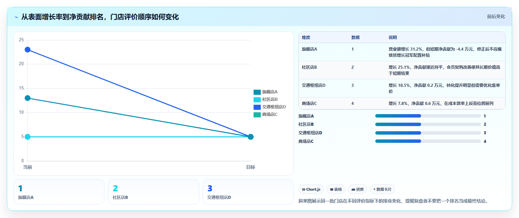Screen dimensions: 519x218
Task: Click the description starting 增长 25.1%
Action: 444,70
